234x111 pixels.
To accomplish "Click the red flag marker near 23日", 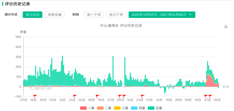I will [x=143, y=96].
